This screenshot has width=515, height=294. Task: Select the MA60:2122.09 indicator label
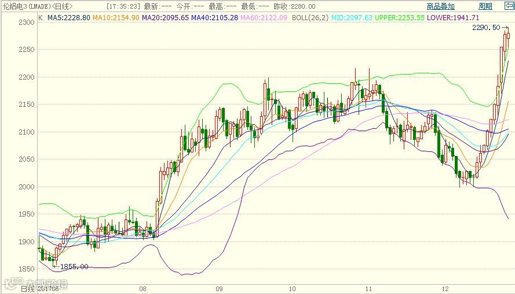coord(264,17)
